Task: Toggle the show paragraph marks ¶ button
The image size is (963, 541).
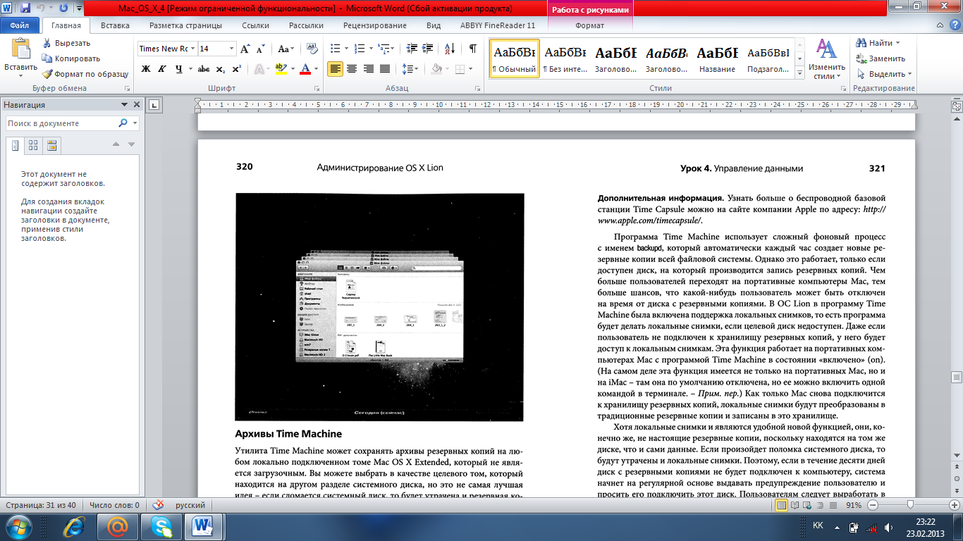Action: 472,49
